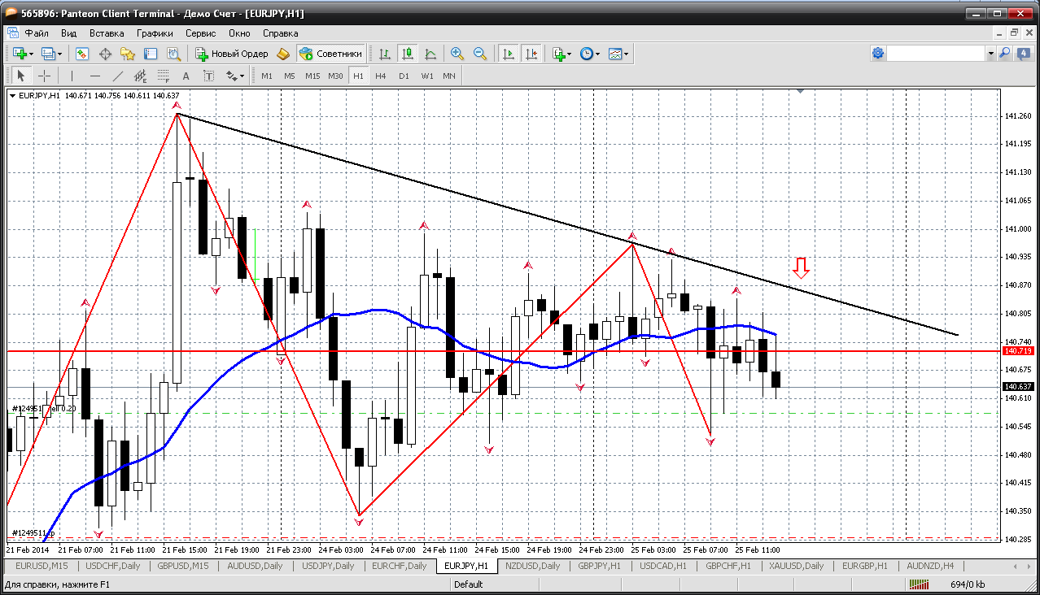Switch chart to candlesticks
1040x595 pixels.
point(408,54)
